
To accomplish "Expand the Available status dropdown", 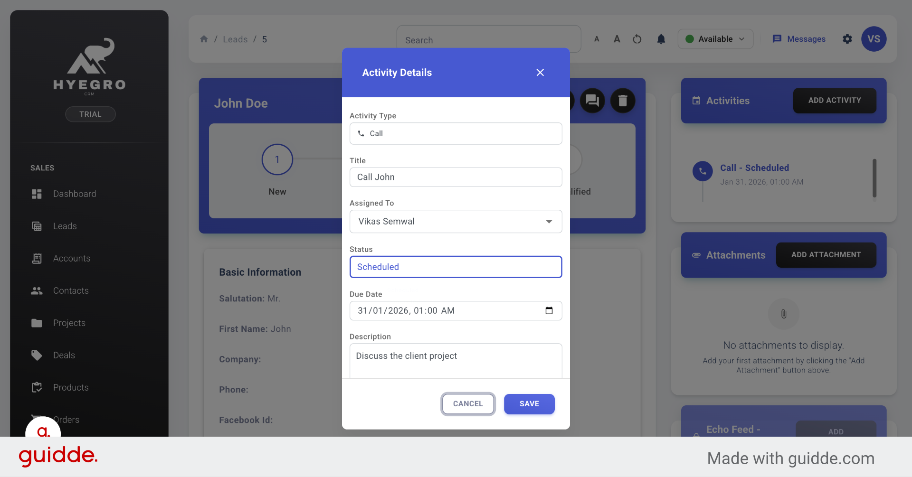I will [x=741, y=39].
